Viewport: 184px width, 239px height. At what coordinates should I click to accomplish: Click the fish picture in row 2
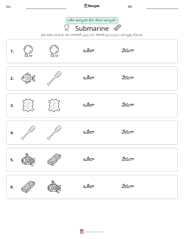point(28,78)
